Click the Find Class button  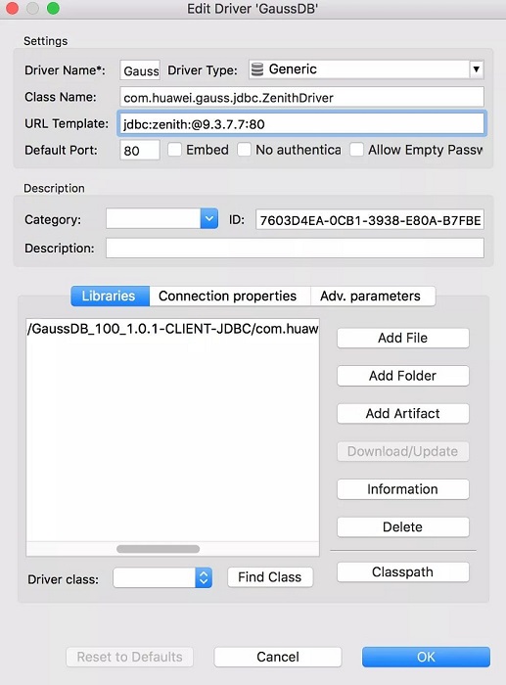pos(270,577)
